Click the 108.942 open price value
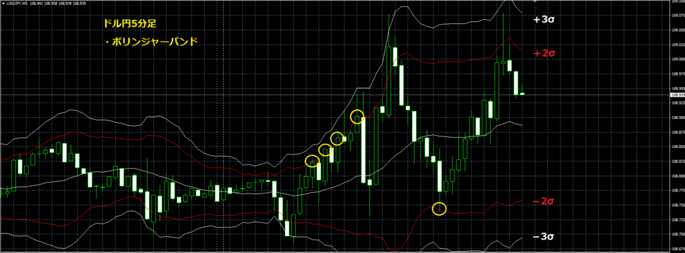The width and height of the screenshot is (685, 253). point(36,3)
